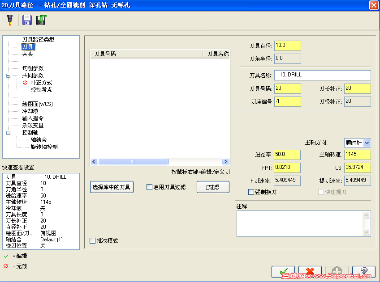Click the red X to cancel the dialog
Viewport: 380px width, 282px height.
311,271
